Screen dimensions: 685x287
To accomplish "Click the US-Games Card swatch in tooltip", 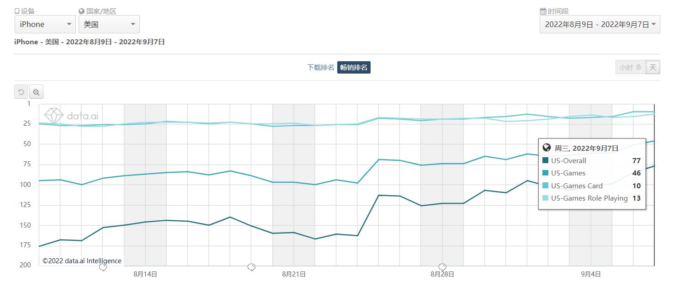I will pos(546,186).
